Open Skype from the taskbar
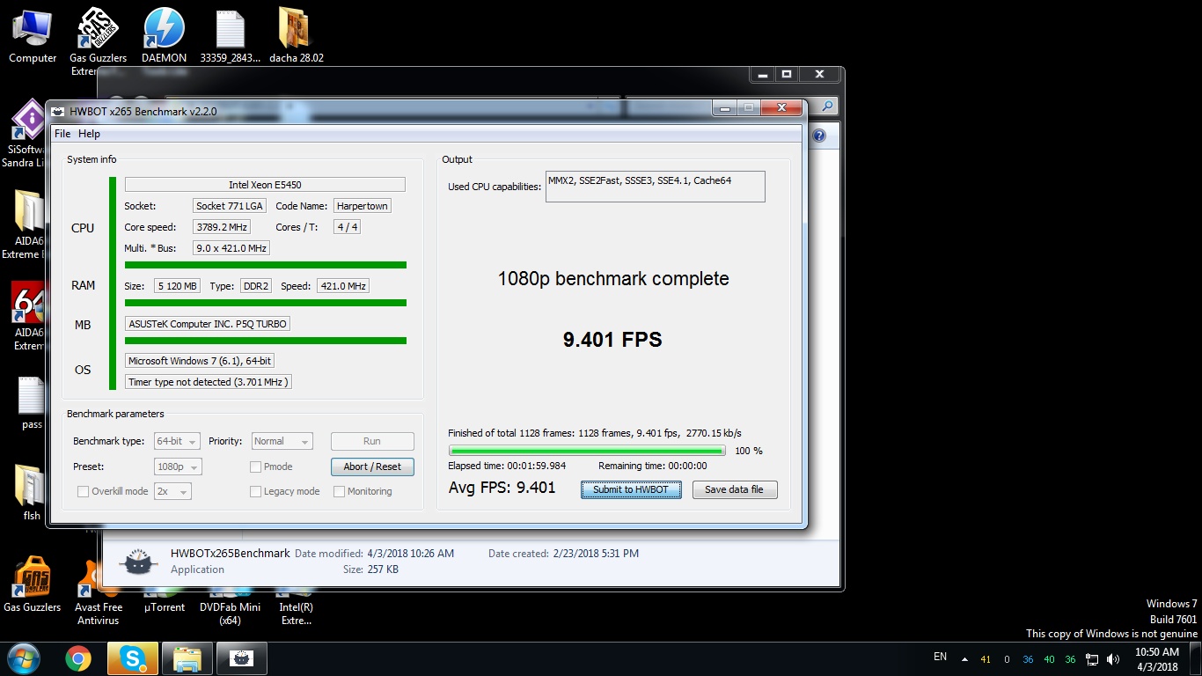 133,658
